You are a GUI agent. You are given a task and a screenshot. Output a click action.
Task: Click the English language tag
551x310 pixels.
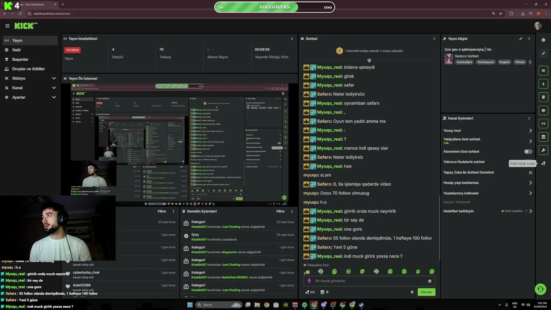tap(505, 62)
